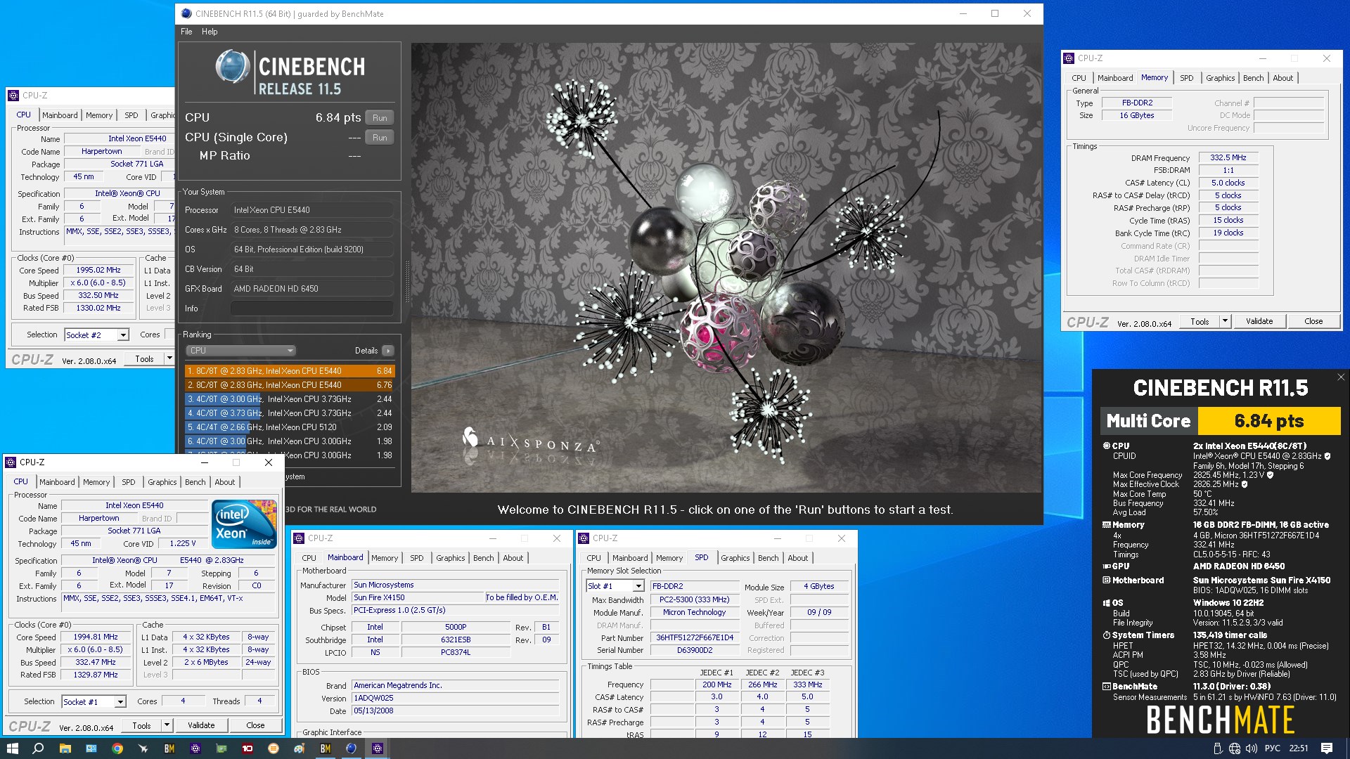Open the Socket #2 selection dropdown

(x=123, y=335)
